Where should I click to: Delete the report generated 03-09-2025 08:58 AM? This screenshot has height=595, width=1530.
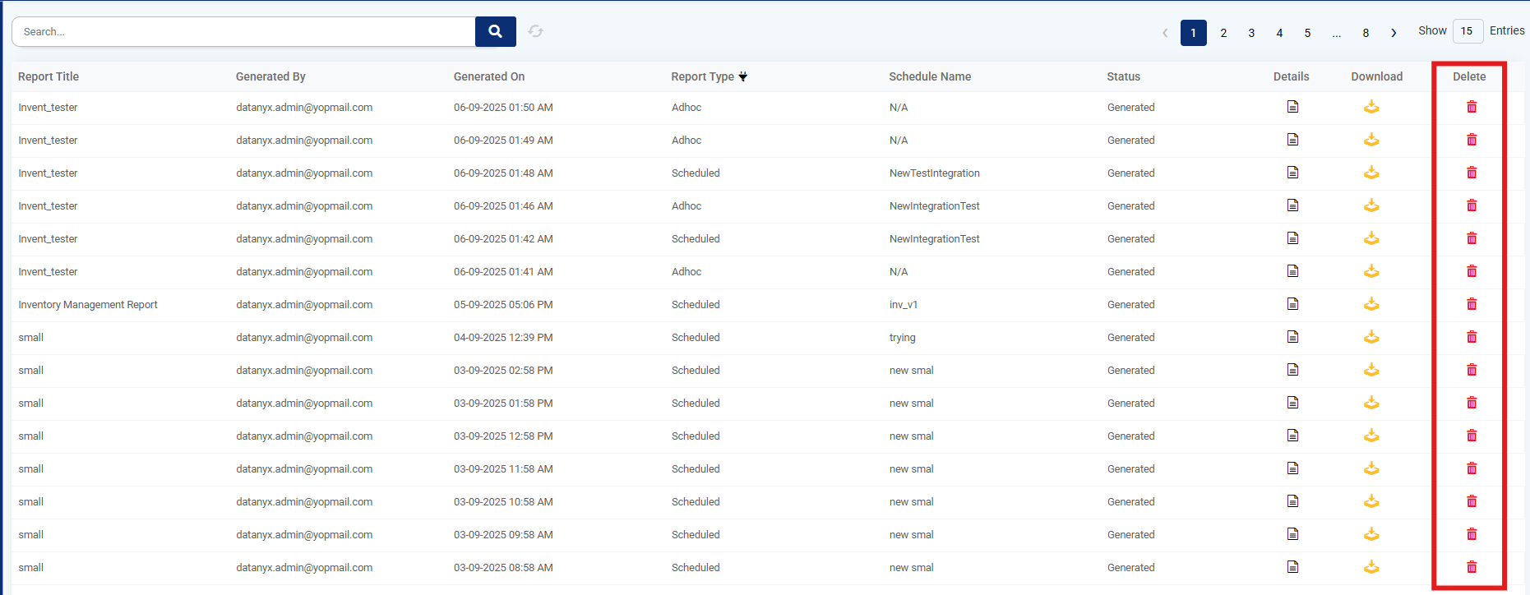tap(1472, 567)
